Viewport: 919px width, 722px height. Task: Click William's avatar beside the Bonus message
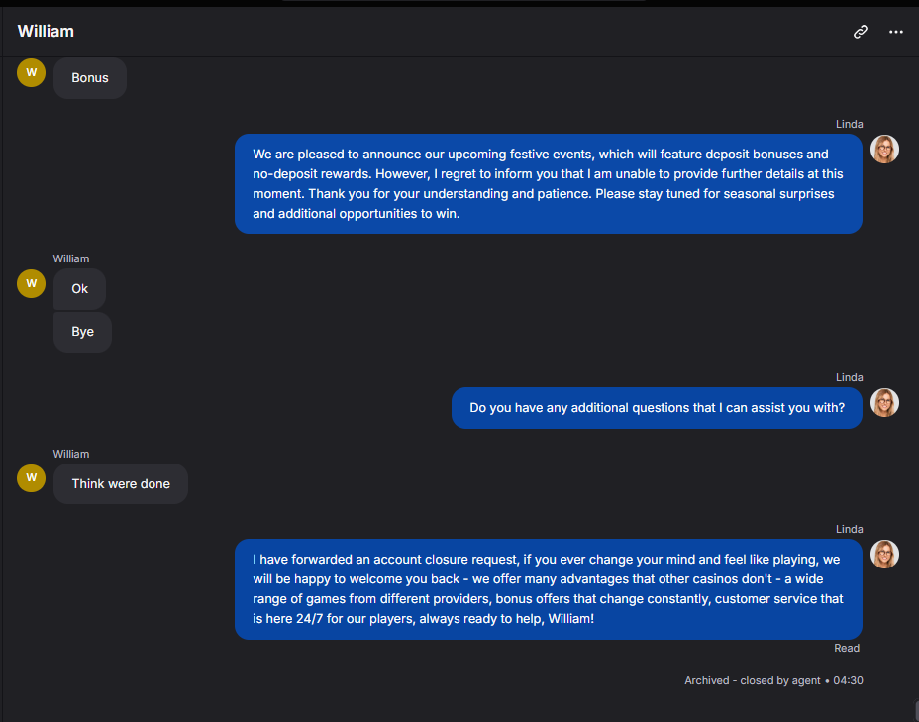coord(31,72)
